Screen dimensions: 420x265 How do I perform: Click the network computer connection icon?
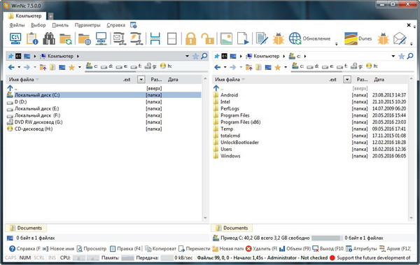[x=101, y=38]
